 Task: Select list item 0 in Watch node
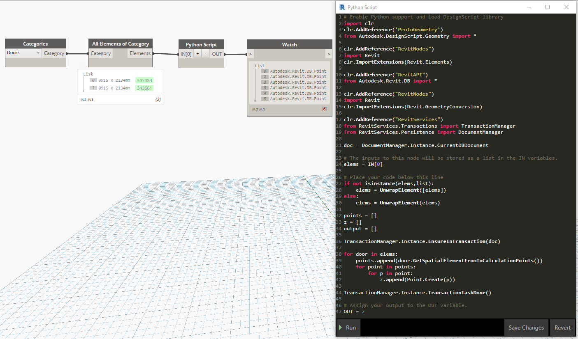[x=297, y=71]
